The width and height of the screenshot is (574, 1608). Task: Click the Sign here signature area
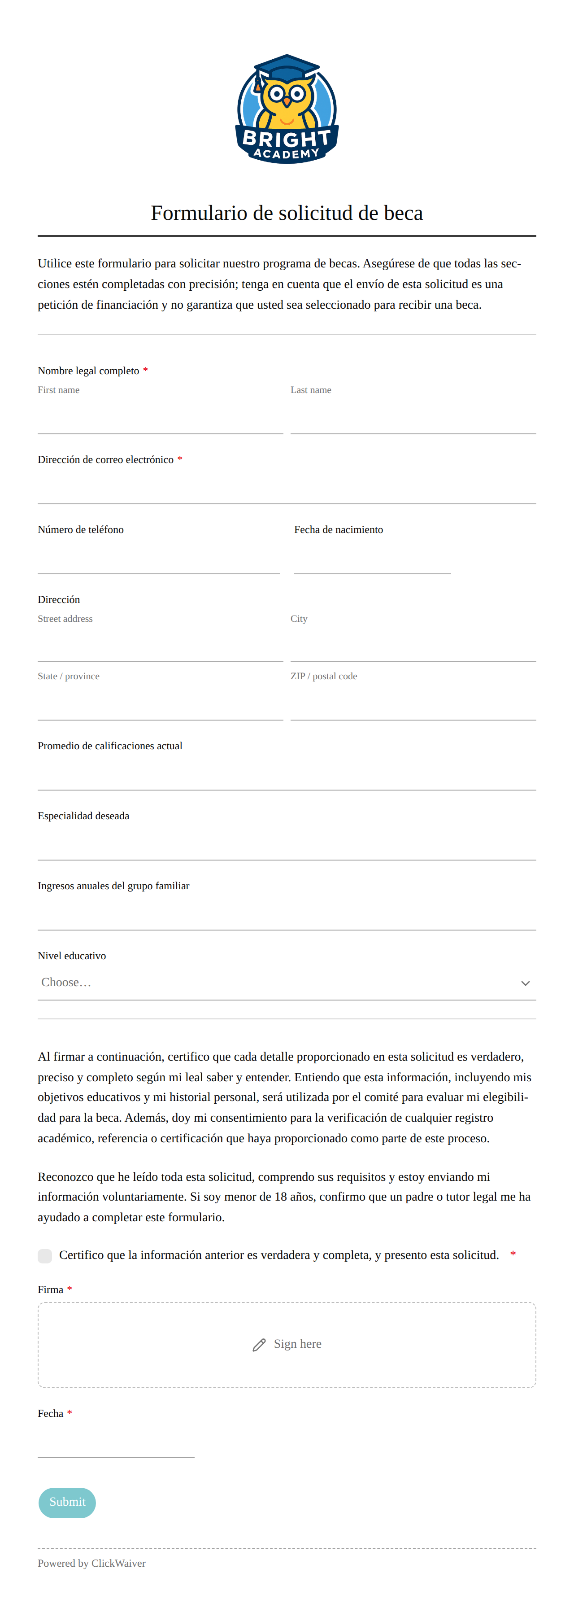pos(287,1345)
